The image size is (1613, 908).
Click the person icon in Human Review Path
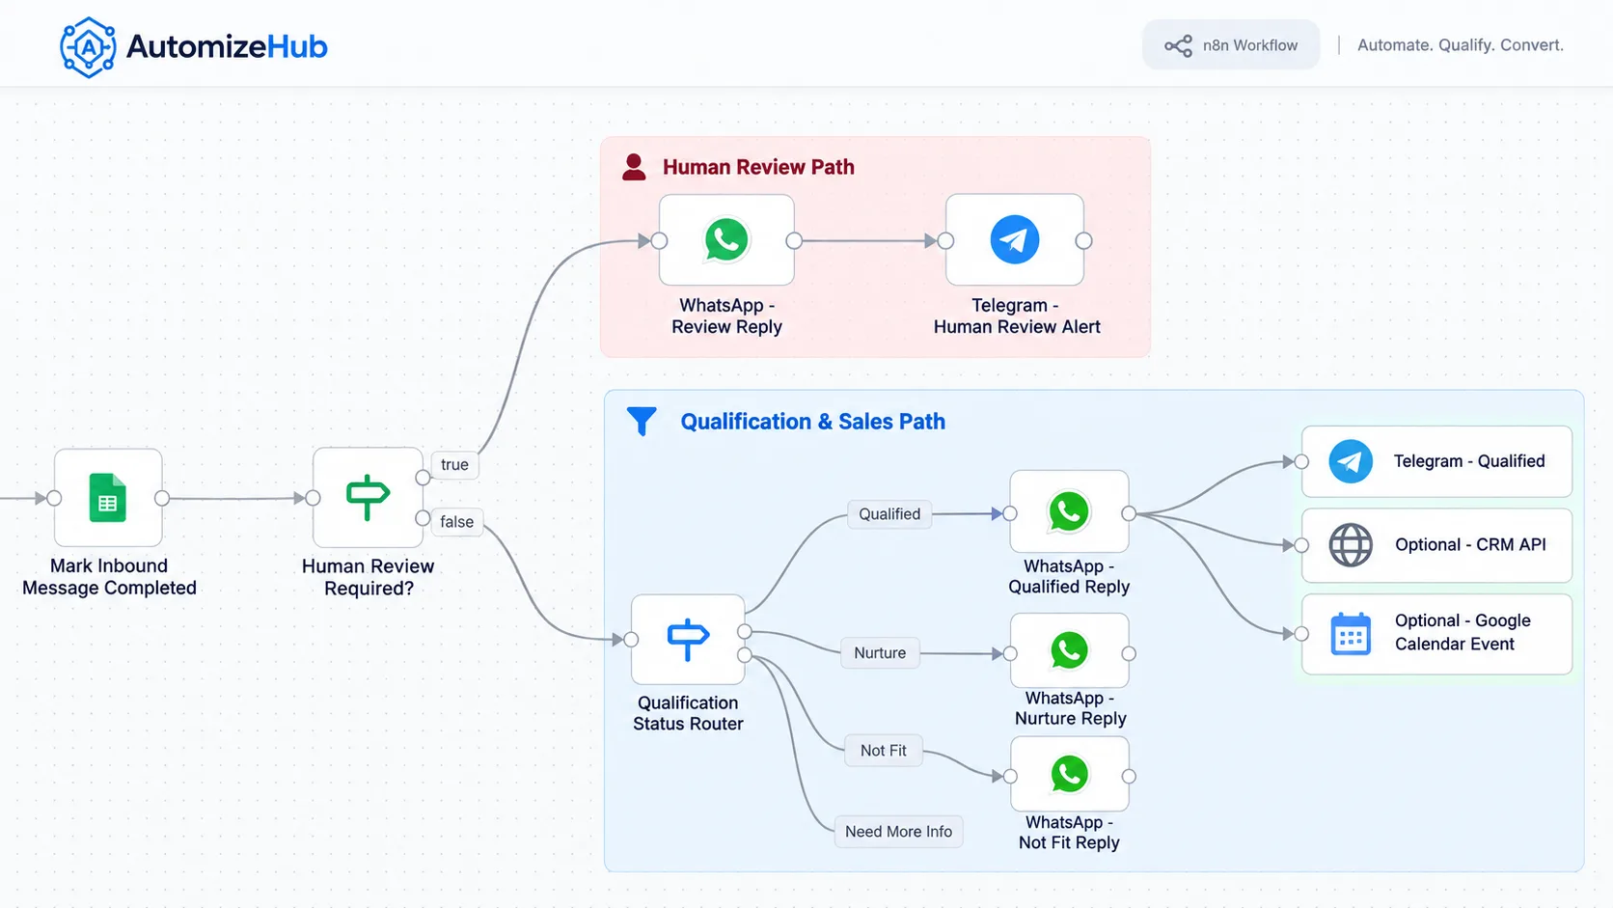(x=634, y=167)
